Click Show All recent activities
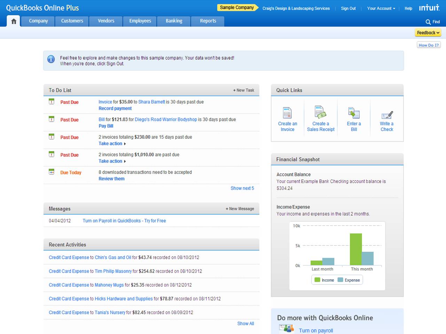Viewport: 446px width, 334px height. (245, 324)
